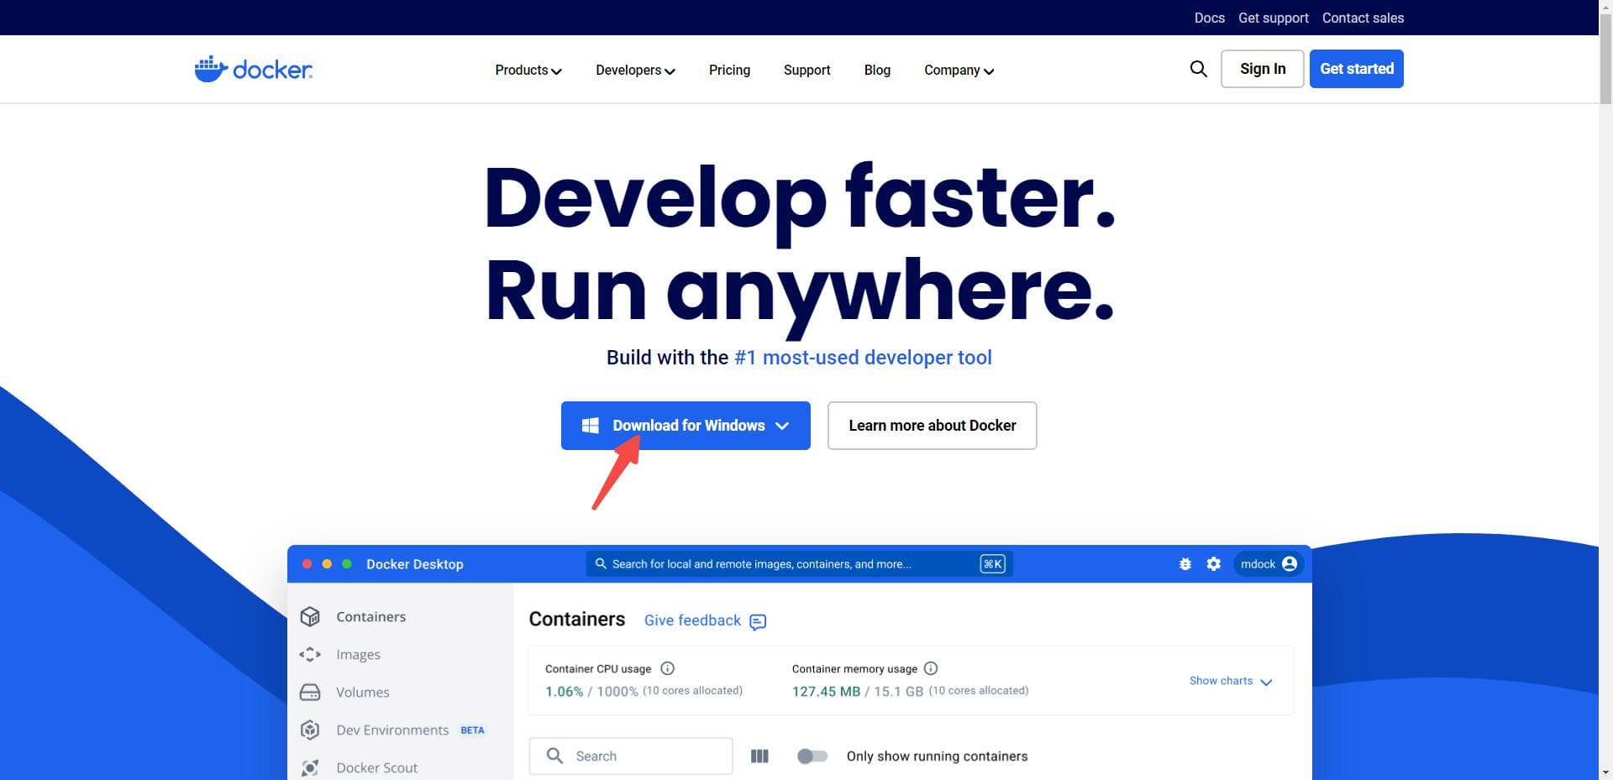Image resolution: width=1613 pixels, height=780 pixels.
Task: Click the Sign In button
Action: tap(1262, 69)
